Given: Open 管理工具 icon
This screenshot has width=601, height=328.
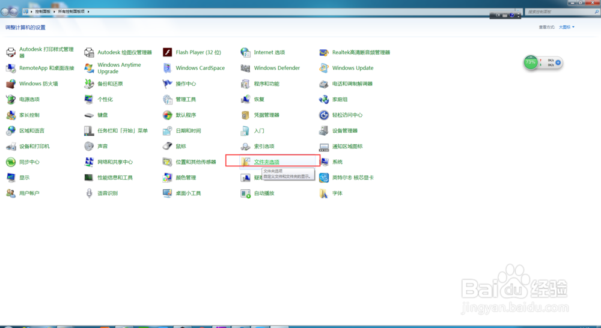Looking at the screenshot, I should [167, 99].
